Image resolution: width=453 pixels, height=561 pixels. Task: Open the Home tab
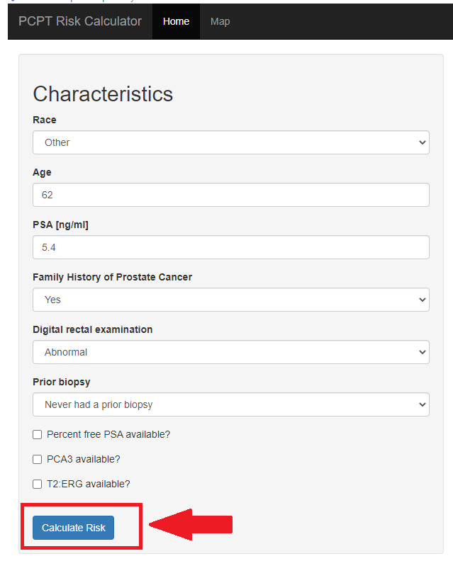(176, 21)
